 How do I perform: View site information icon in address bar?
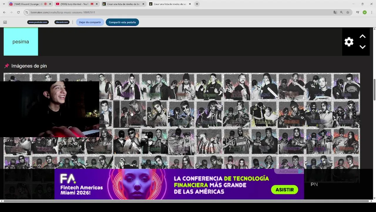27,12
